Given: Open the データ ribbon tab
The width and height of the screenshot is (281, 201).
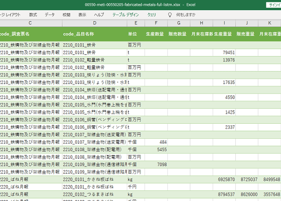Looking at the screenshot, I should point(50,15).
